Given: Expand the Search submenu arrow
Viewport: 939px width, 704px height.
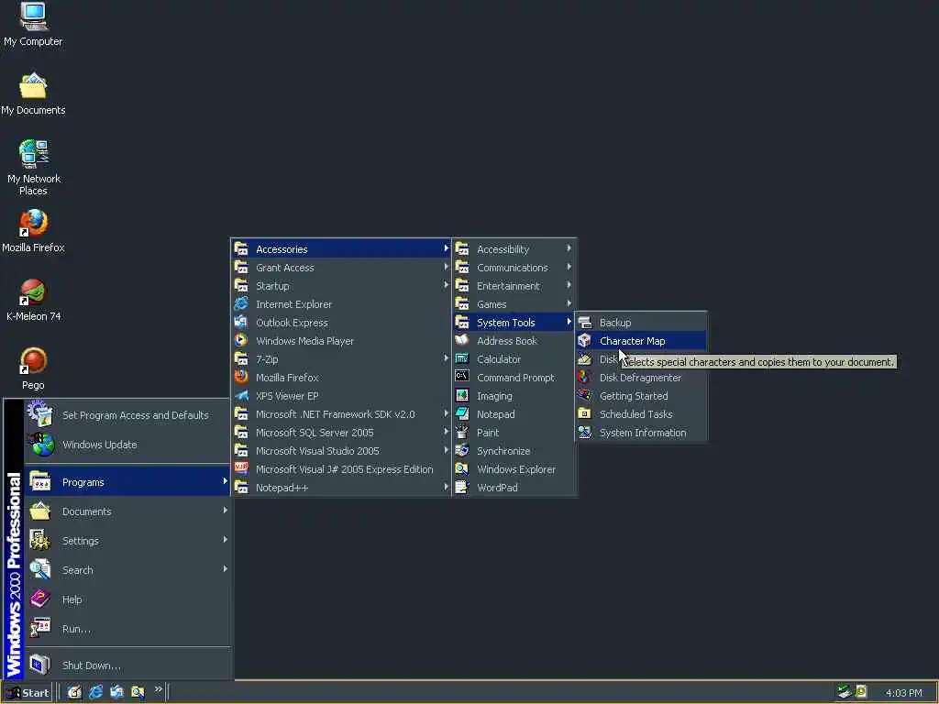Looking at the screenshot, I should (225, 568).
